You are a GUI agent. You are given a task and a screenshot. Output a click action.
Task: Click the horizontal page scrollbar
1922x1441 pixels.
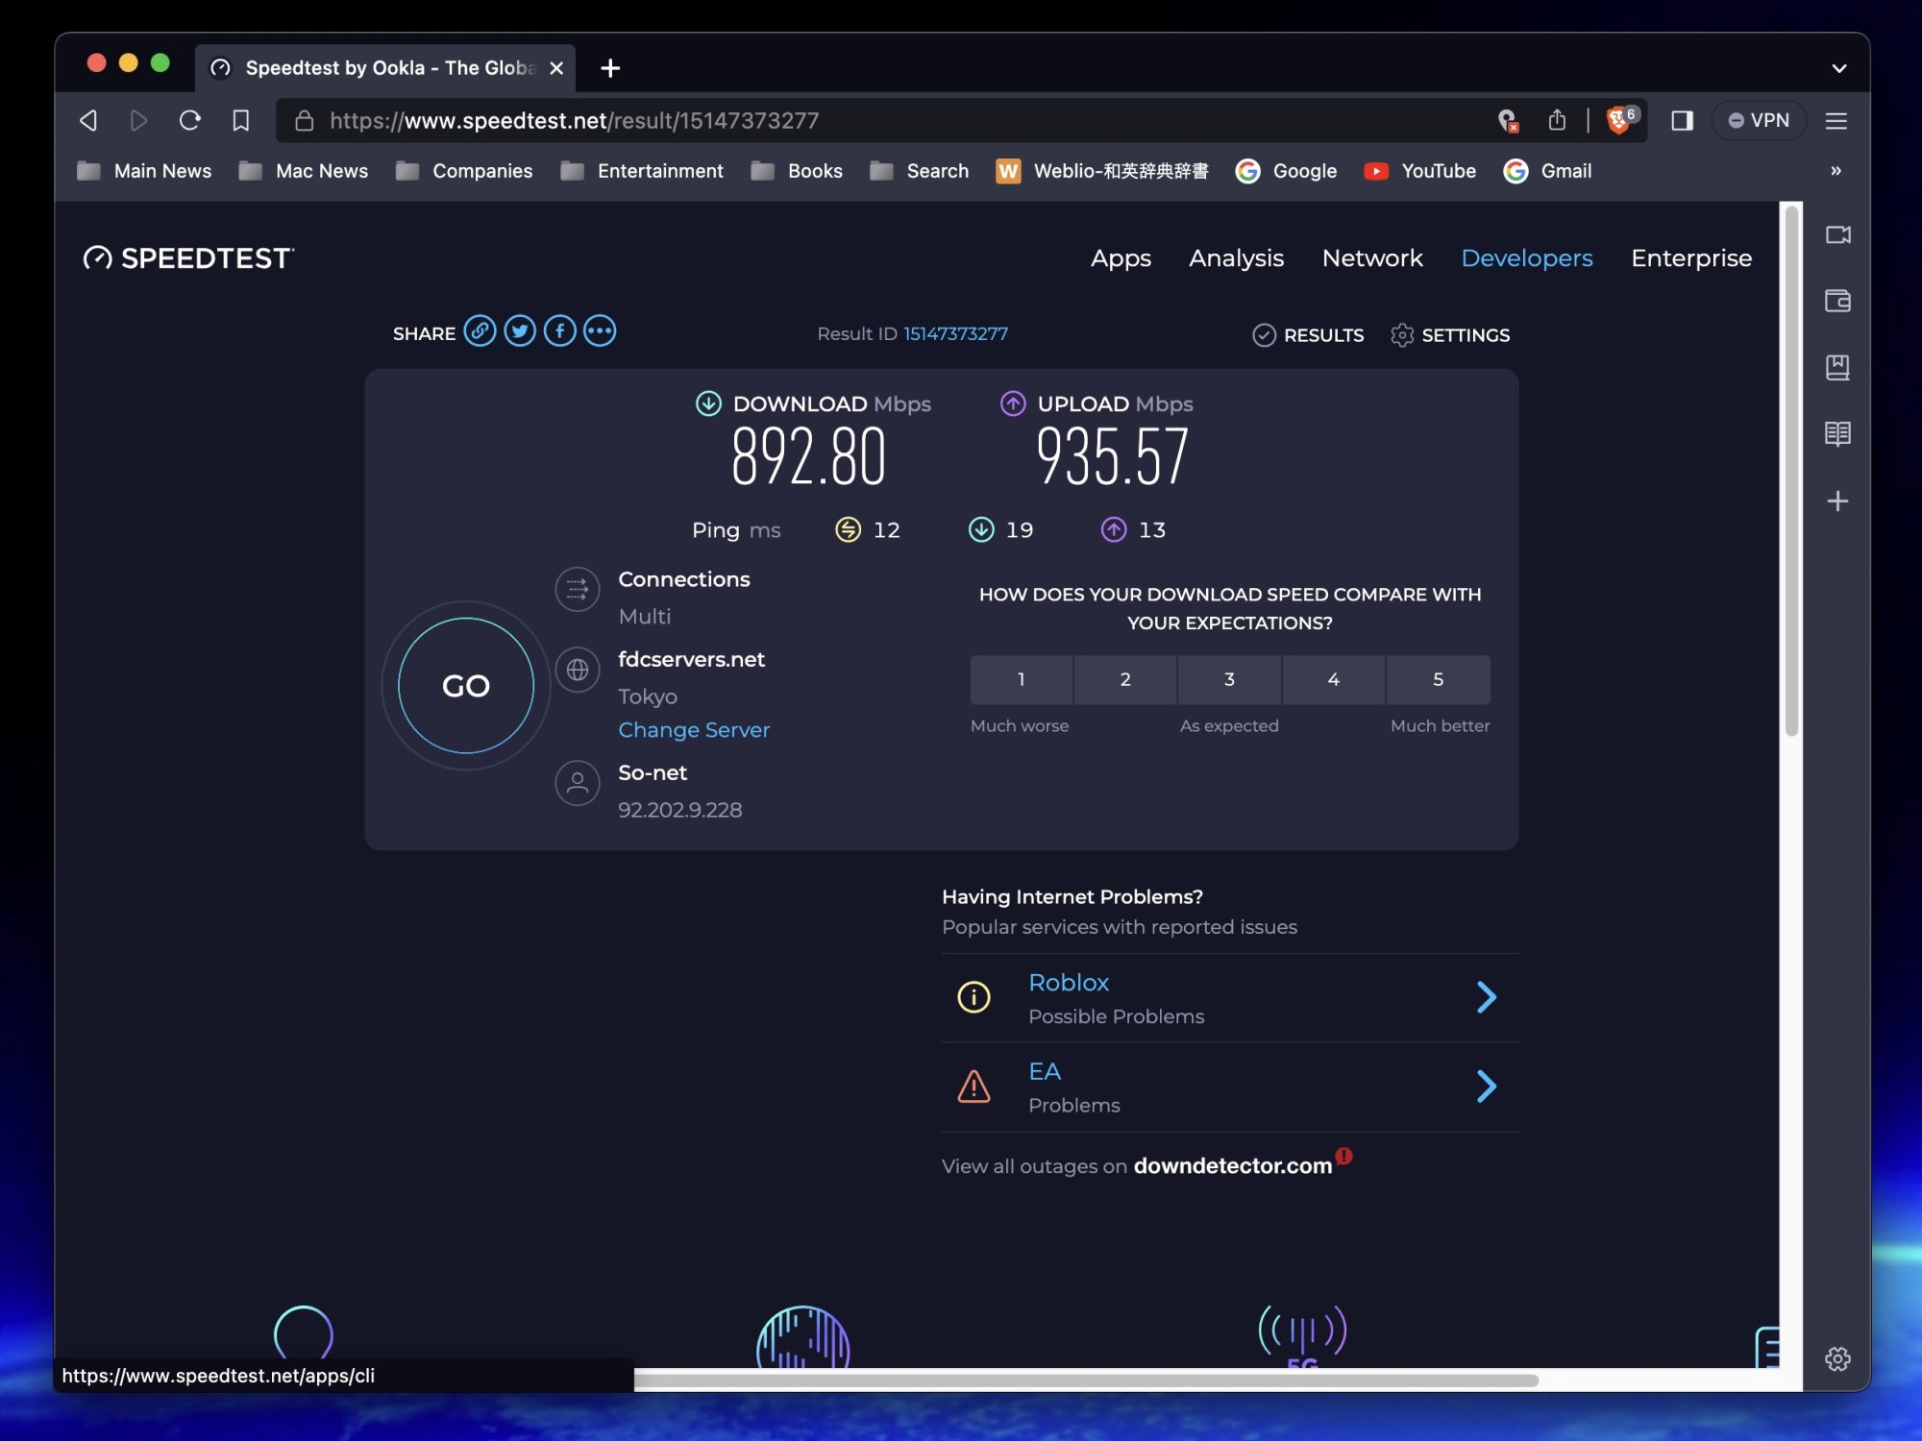[1086, 1380]
